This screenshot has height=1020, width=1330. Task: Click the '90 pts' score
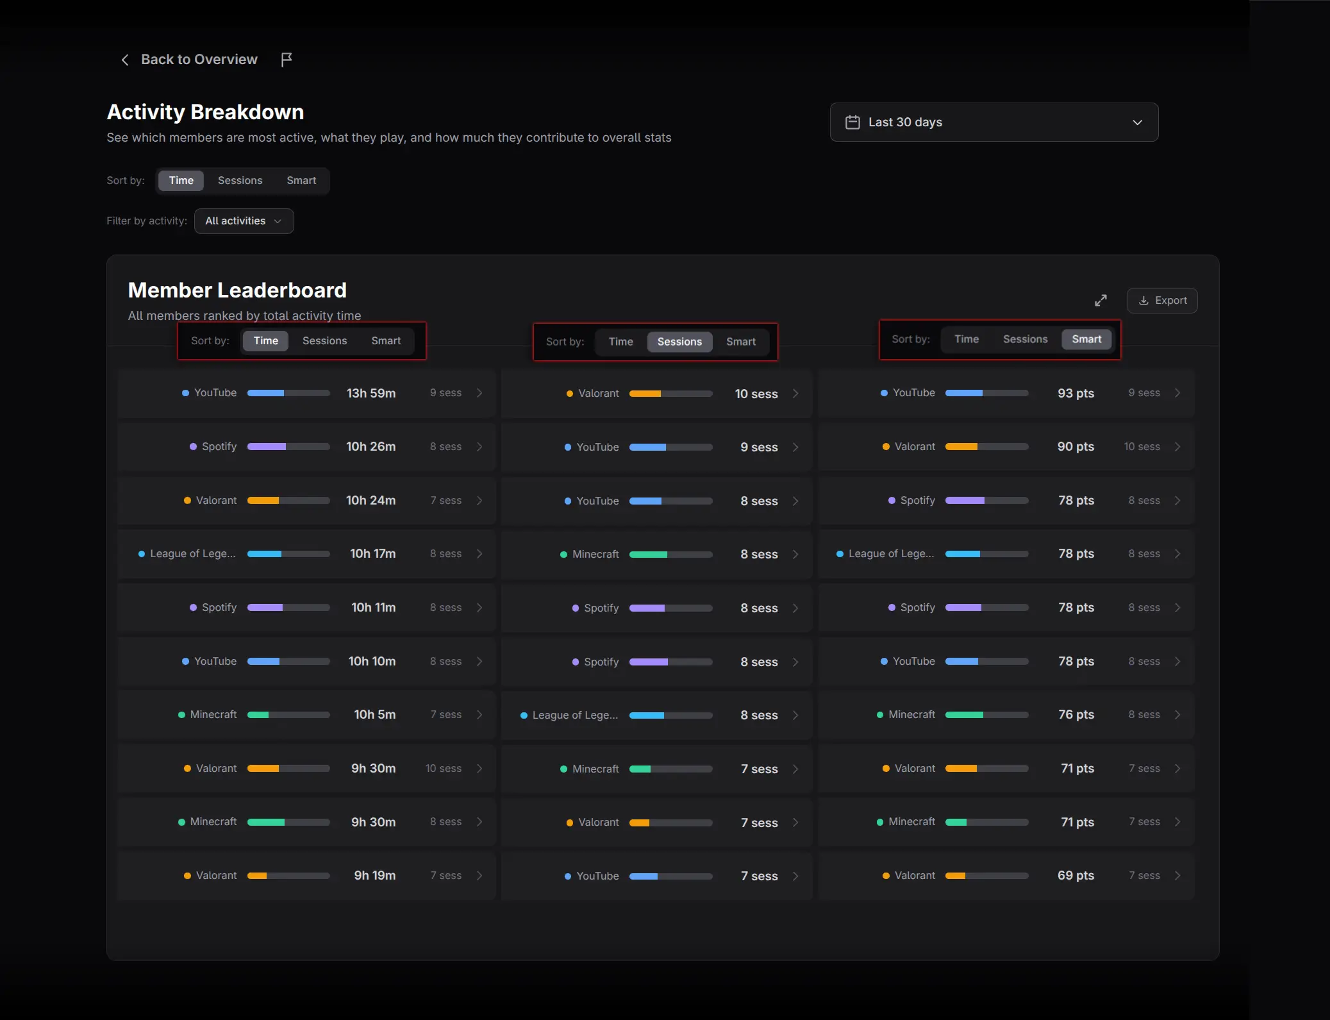click(1076, 447)
